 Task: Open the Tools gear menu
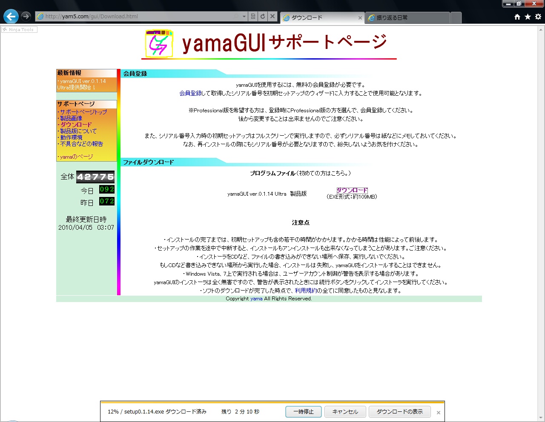(x=538, y=17)
